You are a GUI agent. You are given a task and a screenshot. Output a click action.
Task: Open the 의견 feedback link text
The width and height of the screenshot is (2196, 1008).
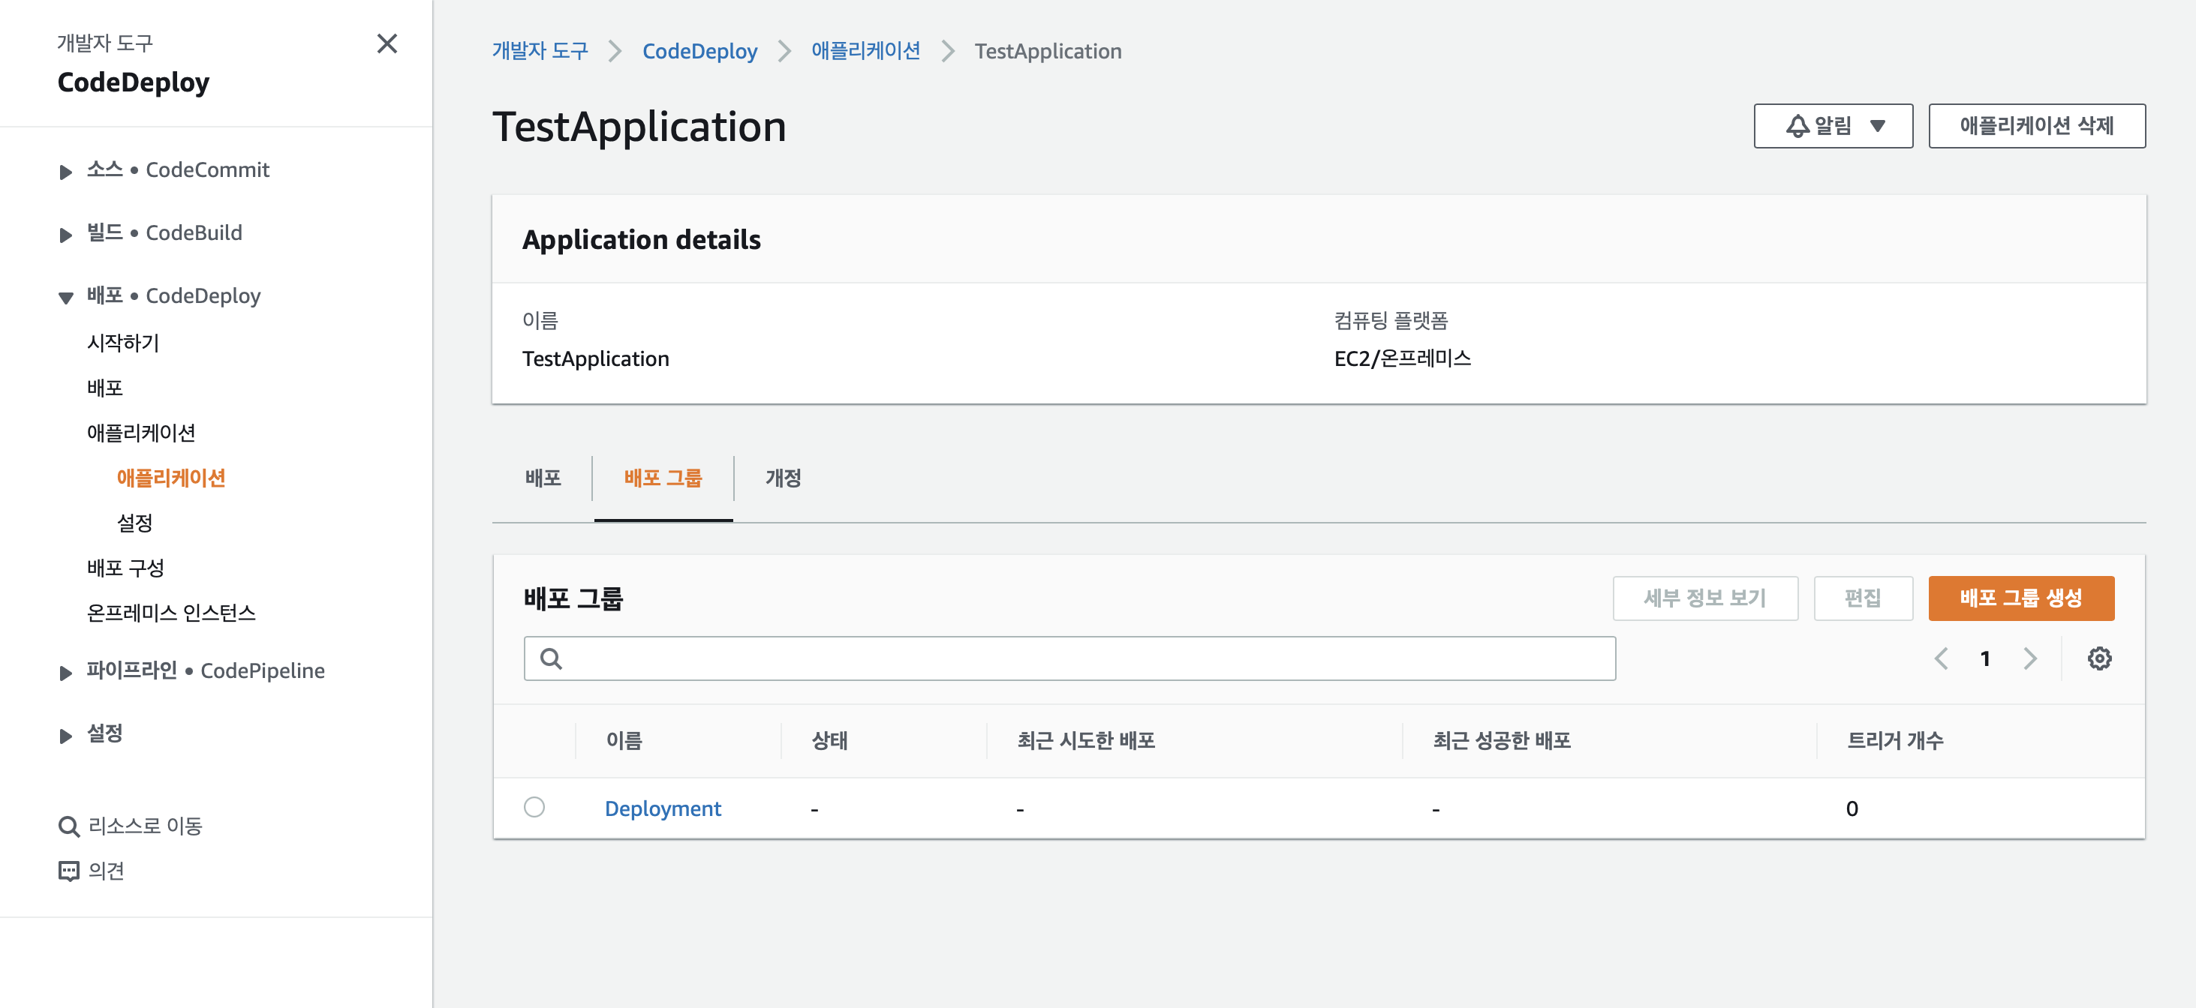tap(107, 871)
